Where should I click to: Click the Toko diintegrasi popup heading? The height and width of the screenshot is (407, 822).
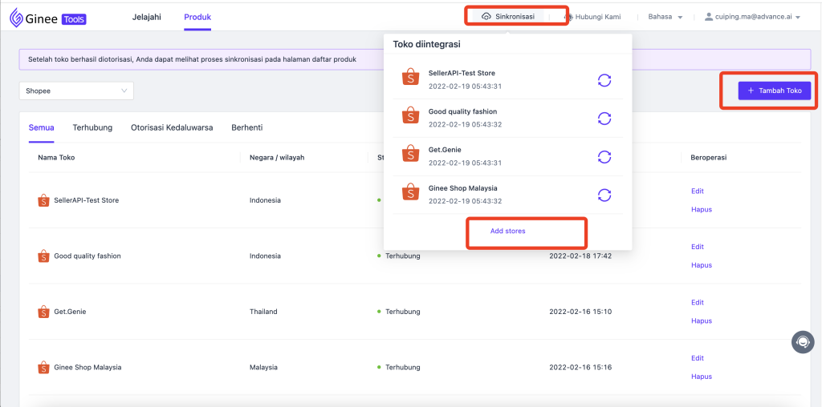(427, 45)
